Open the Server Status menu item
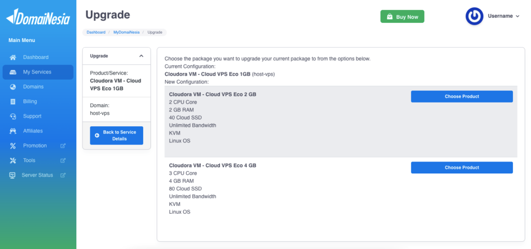 pyautogui.click(x=37, y=175)
